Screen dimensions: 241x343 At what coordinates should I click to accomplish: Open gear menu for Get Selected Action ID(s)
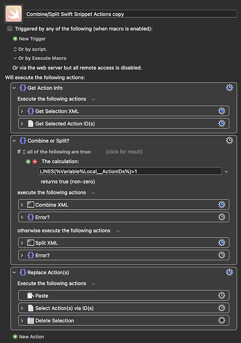[222, 123]
